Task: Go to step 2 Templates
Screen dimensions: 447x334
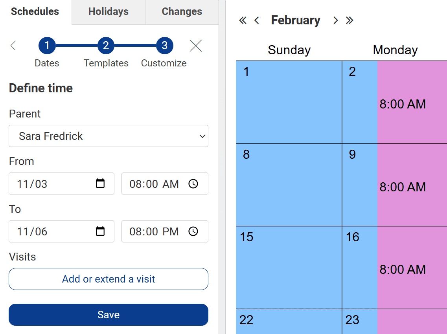Action: coord(106,46)
